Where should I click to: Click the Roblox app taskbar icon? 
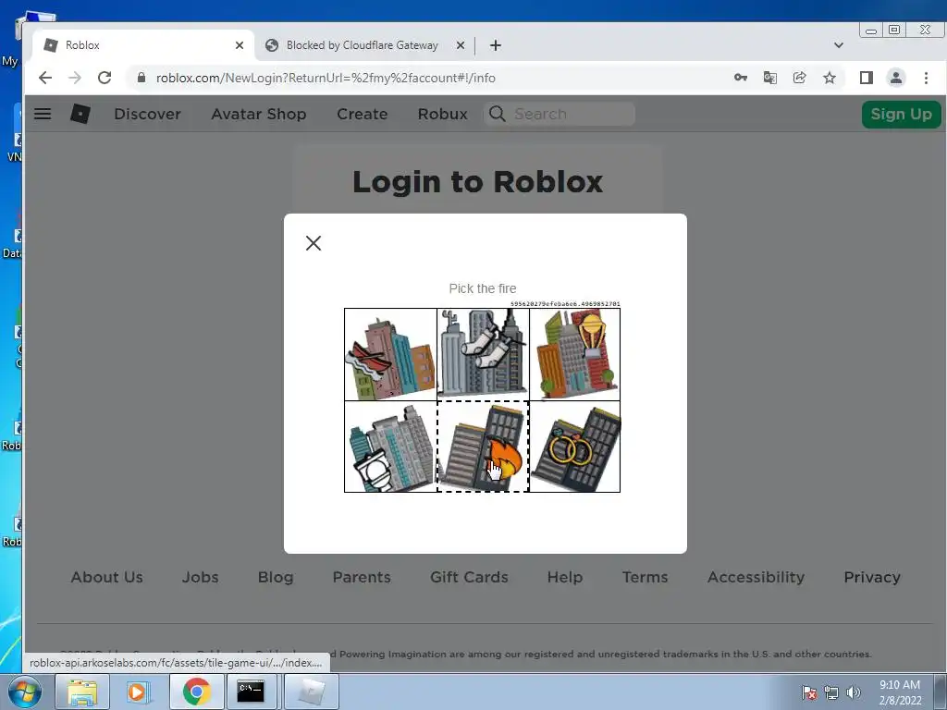click(x=311, y=692)
